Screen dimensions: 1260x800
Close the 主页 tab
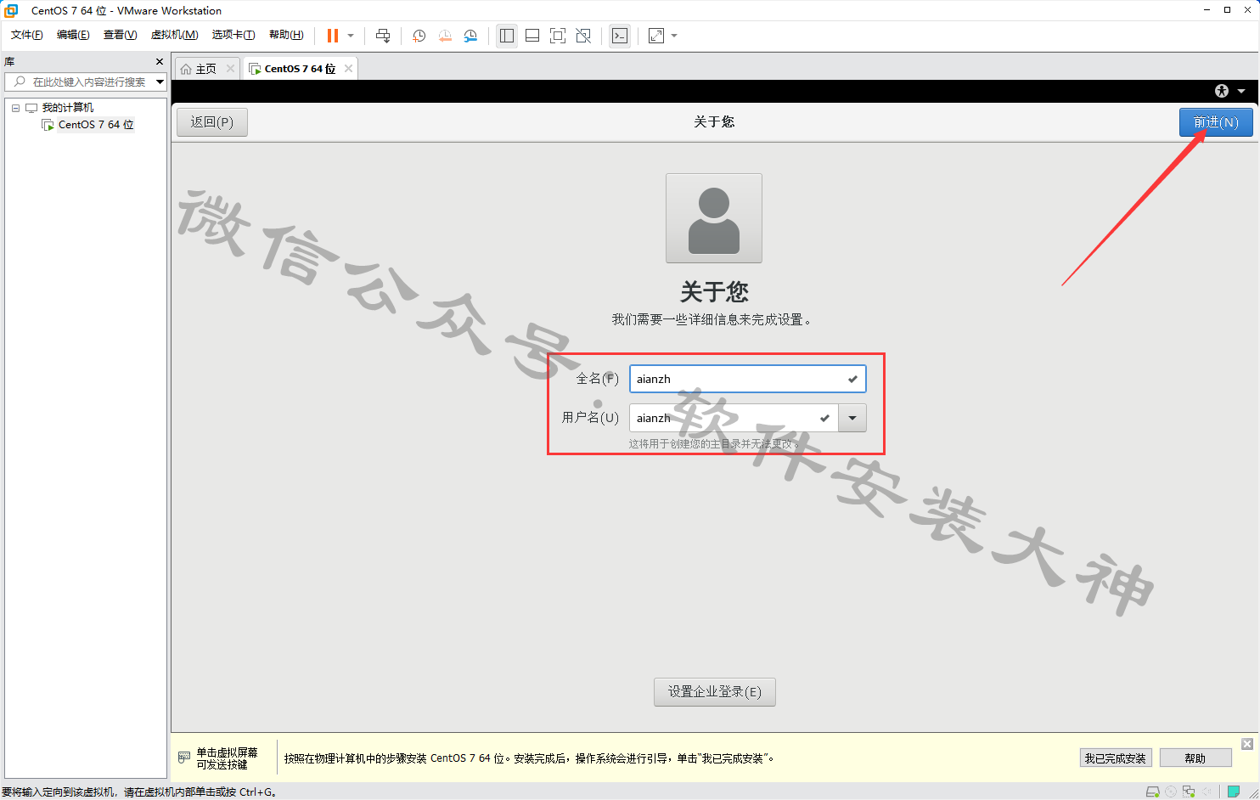click(x=230, y=69)
